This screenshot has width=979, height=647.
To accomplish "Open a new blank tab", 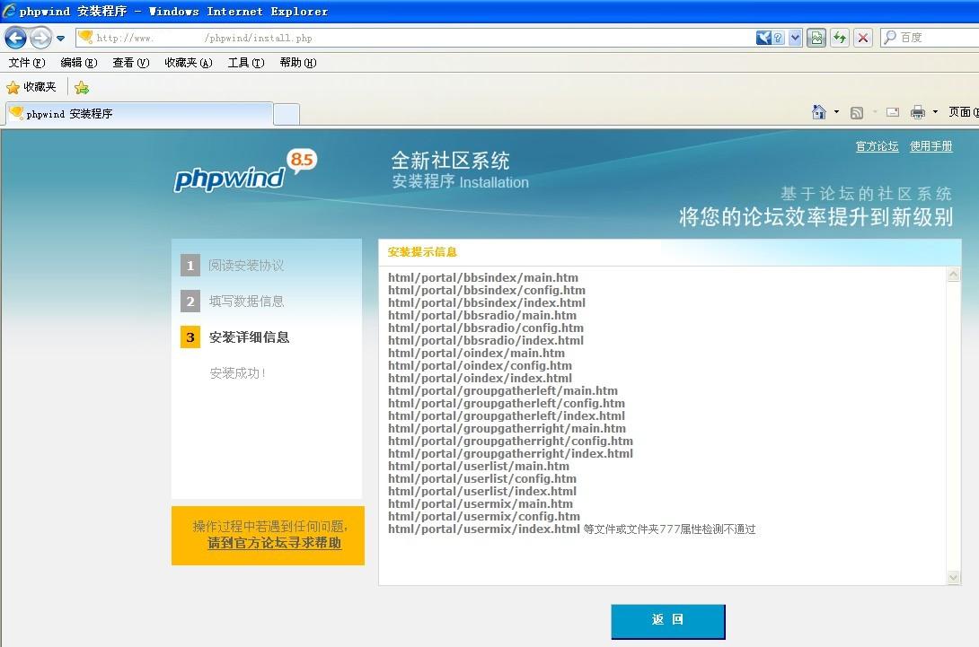I will (287, 114).
